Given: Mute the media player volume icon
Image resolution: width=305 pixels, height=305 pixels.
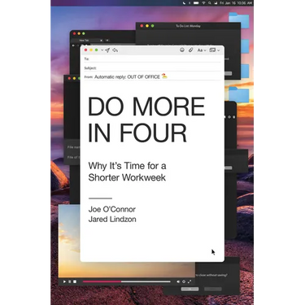Looking at the screenshot, I should [178, 282].
